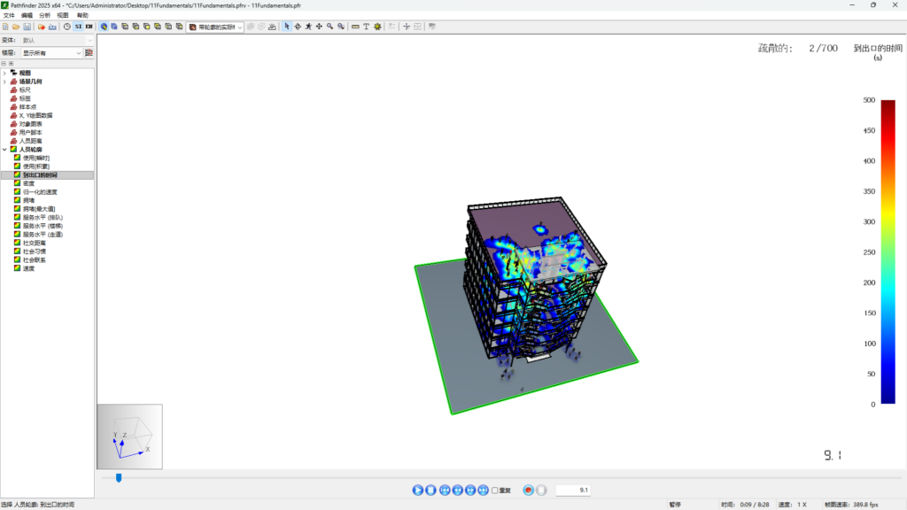Image resolution: width=907 pixels, height=510 pixels.
Task: Open the 视图 menu
Action: 62,15
